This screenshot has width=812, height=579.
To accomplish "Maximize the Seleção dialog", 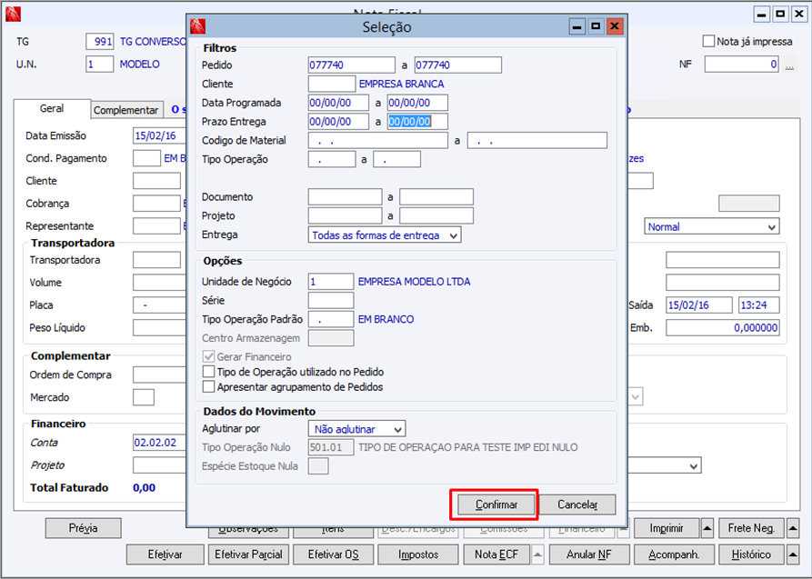I will pyautogui.click(x=596, y=25).
